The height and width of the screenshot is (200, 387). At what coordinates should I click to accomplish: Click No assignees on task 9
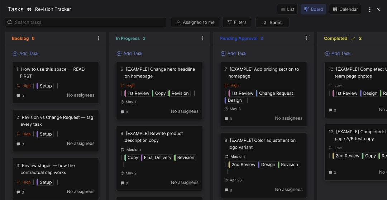coord(185,182)
